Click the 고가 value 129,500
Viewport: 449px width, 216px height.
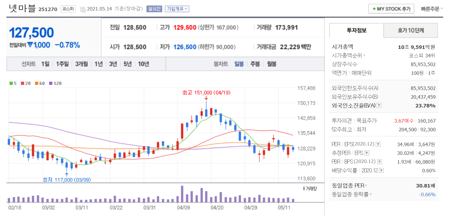coord(185,28)
